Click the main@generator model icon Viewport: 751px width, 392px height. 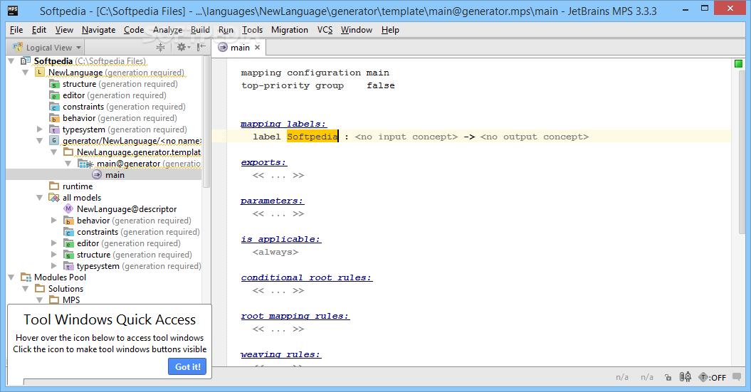(x=85, y=164)
